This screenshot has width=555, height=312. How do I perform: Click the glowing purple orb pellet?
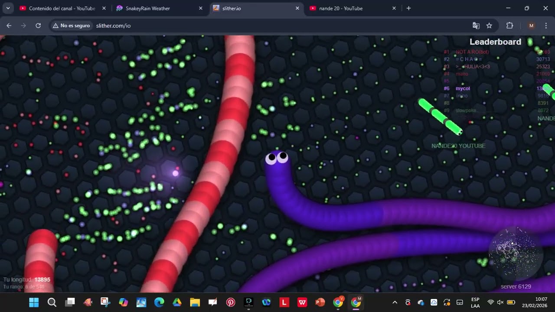tap(176, 173)
